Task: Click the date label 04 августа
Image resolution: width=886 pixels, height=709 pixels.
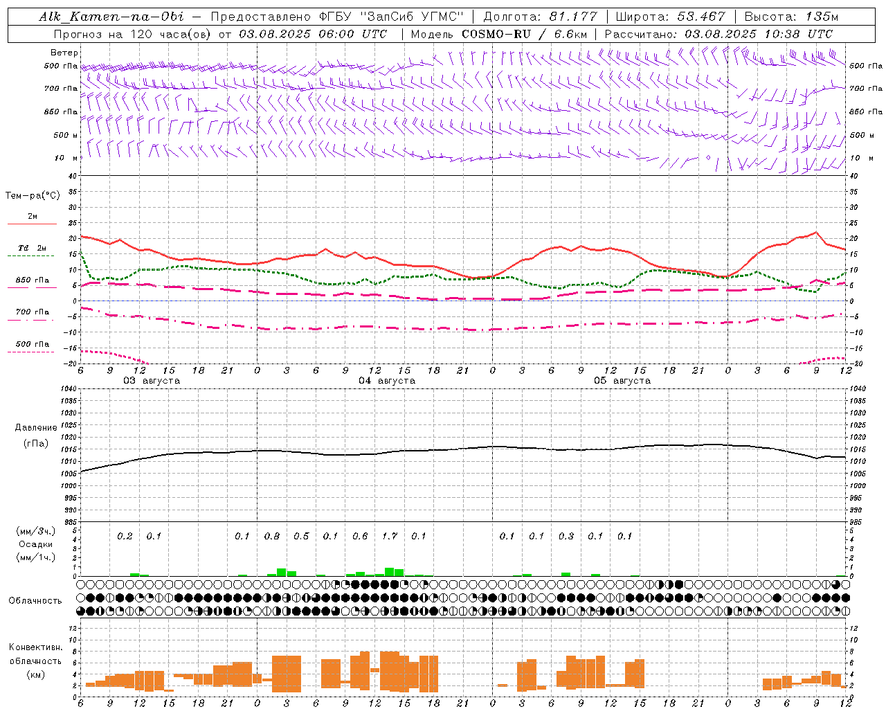Action: pyautogui.click(x=387, y=381)
